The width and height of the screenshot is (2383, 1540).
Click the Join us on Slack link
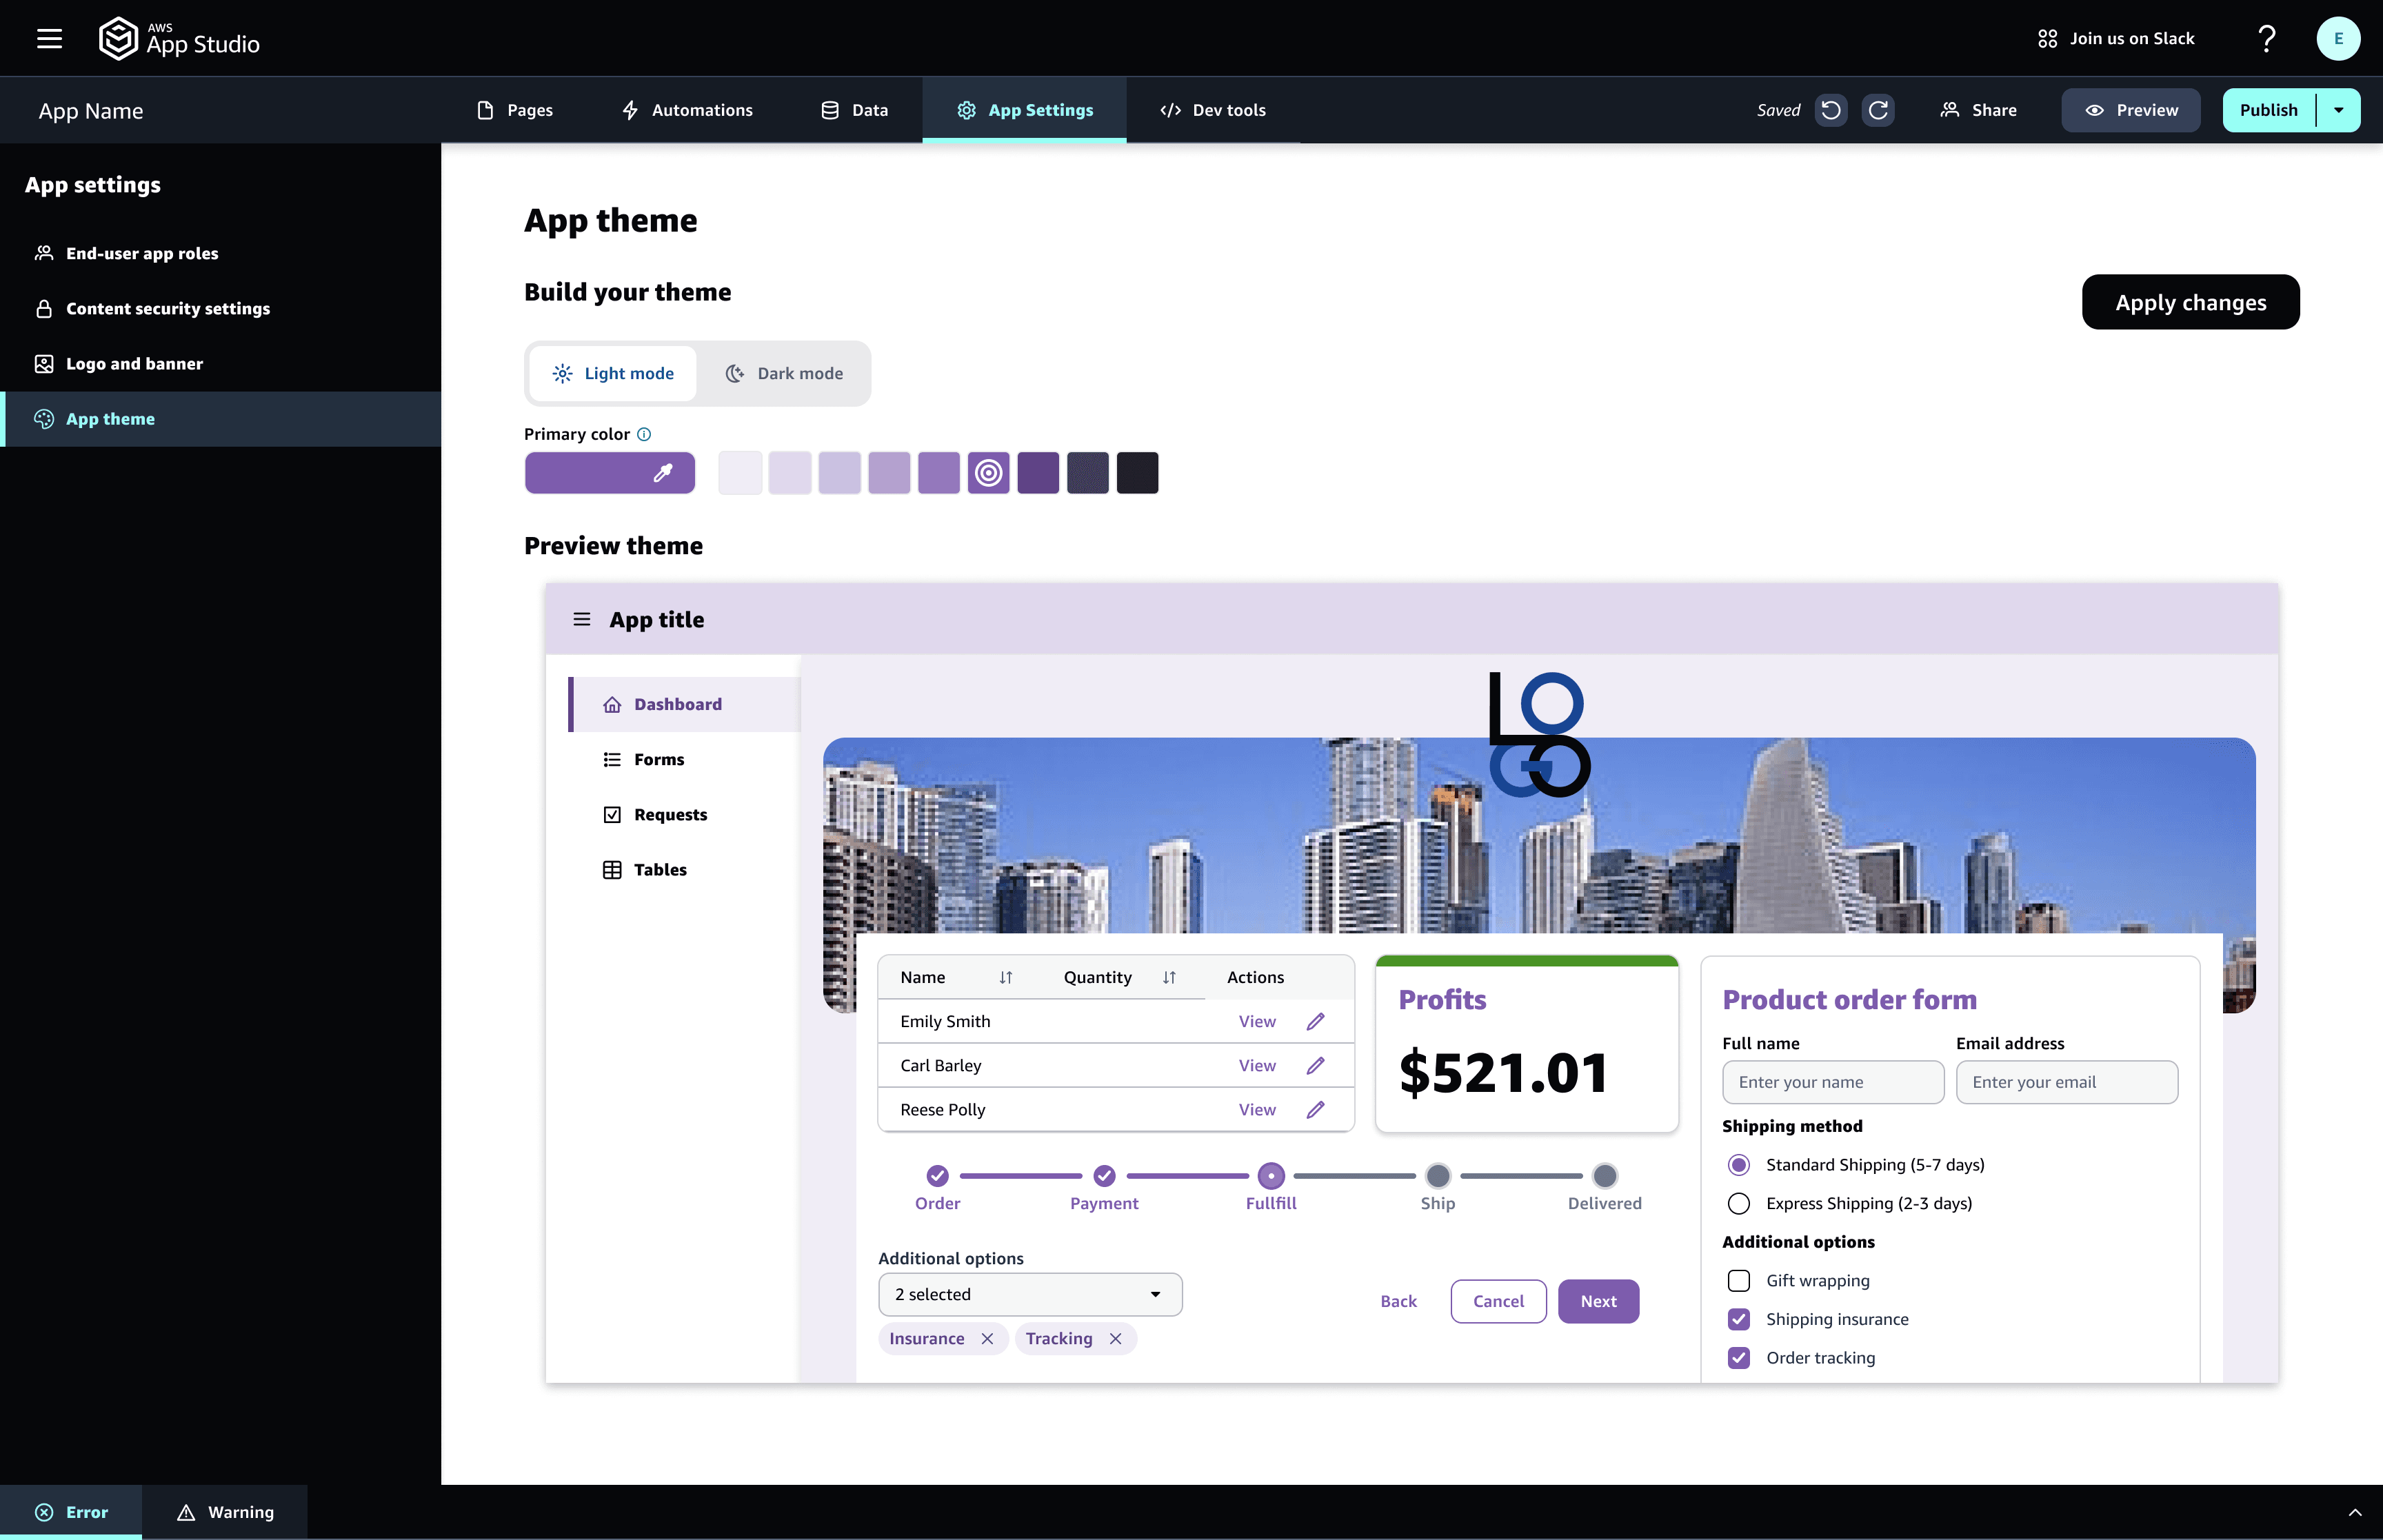click(x=2116, y=39)
